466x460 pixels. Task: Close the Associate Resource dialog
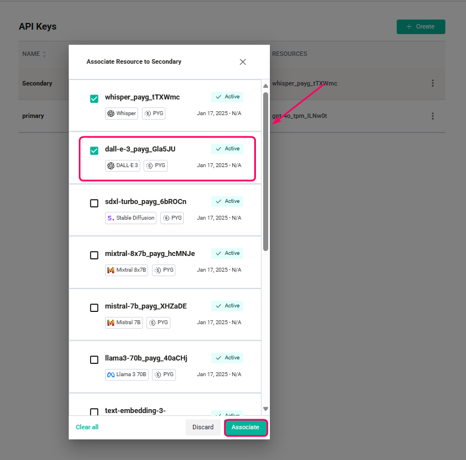point(242,62)
